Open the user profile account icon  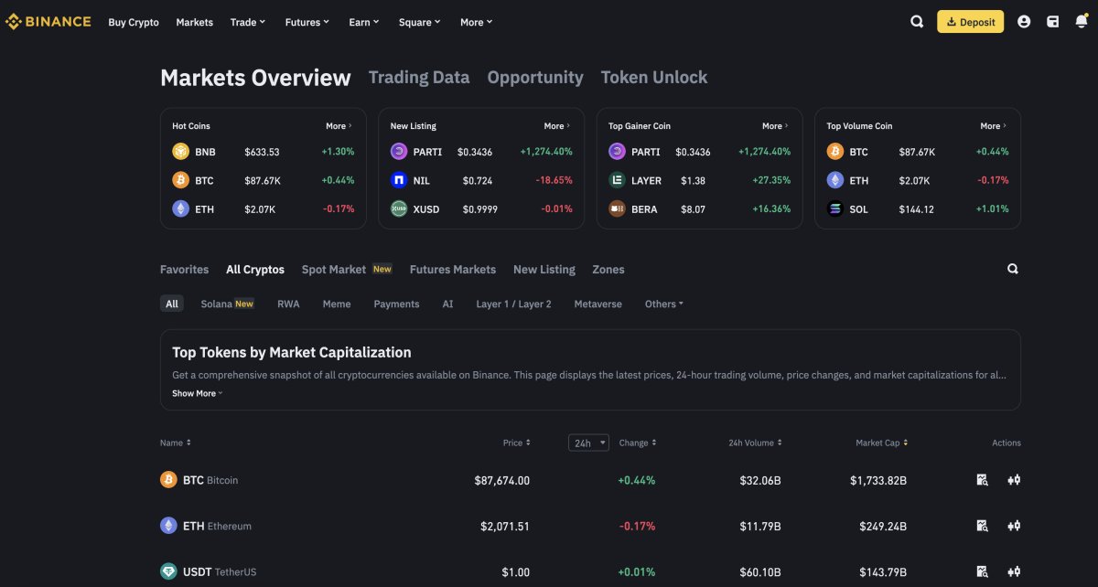pyautogui.click(x=1024, y=22)
